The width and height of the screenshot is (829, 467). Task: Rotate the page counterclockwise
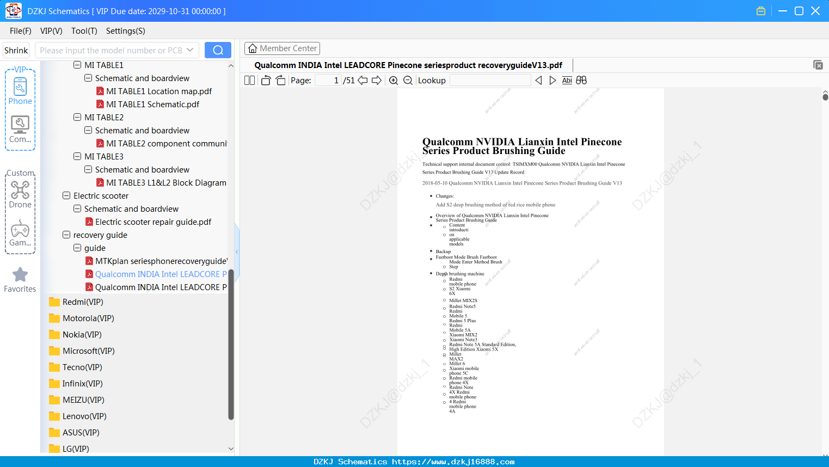coord(266,81)
